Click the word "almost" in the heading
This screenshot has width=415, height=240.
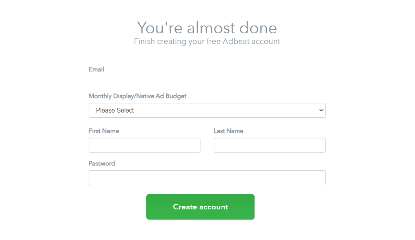[x=211, y=28]
